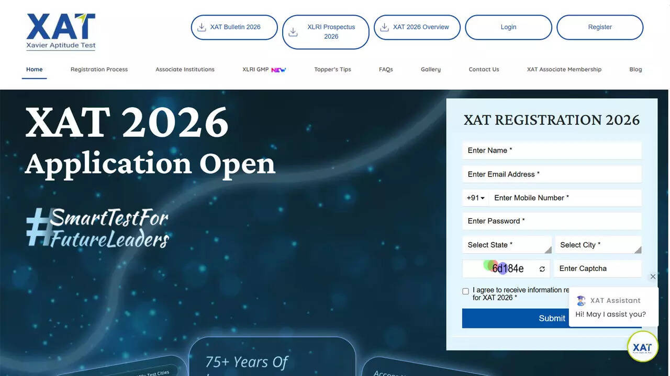Click the Register button
The height and width of the screenshot is (376, 670).
pyautogui.click(x=600, y=27)
